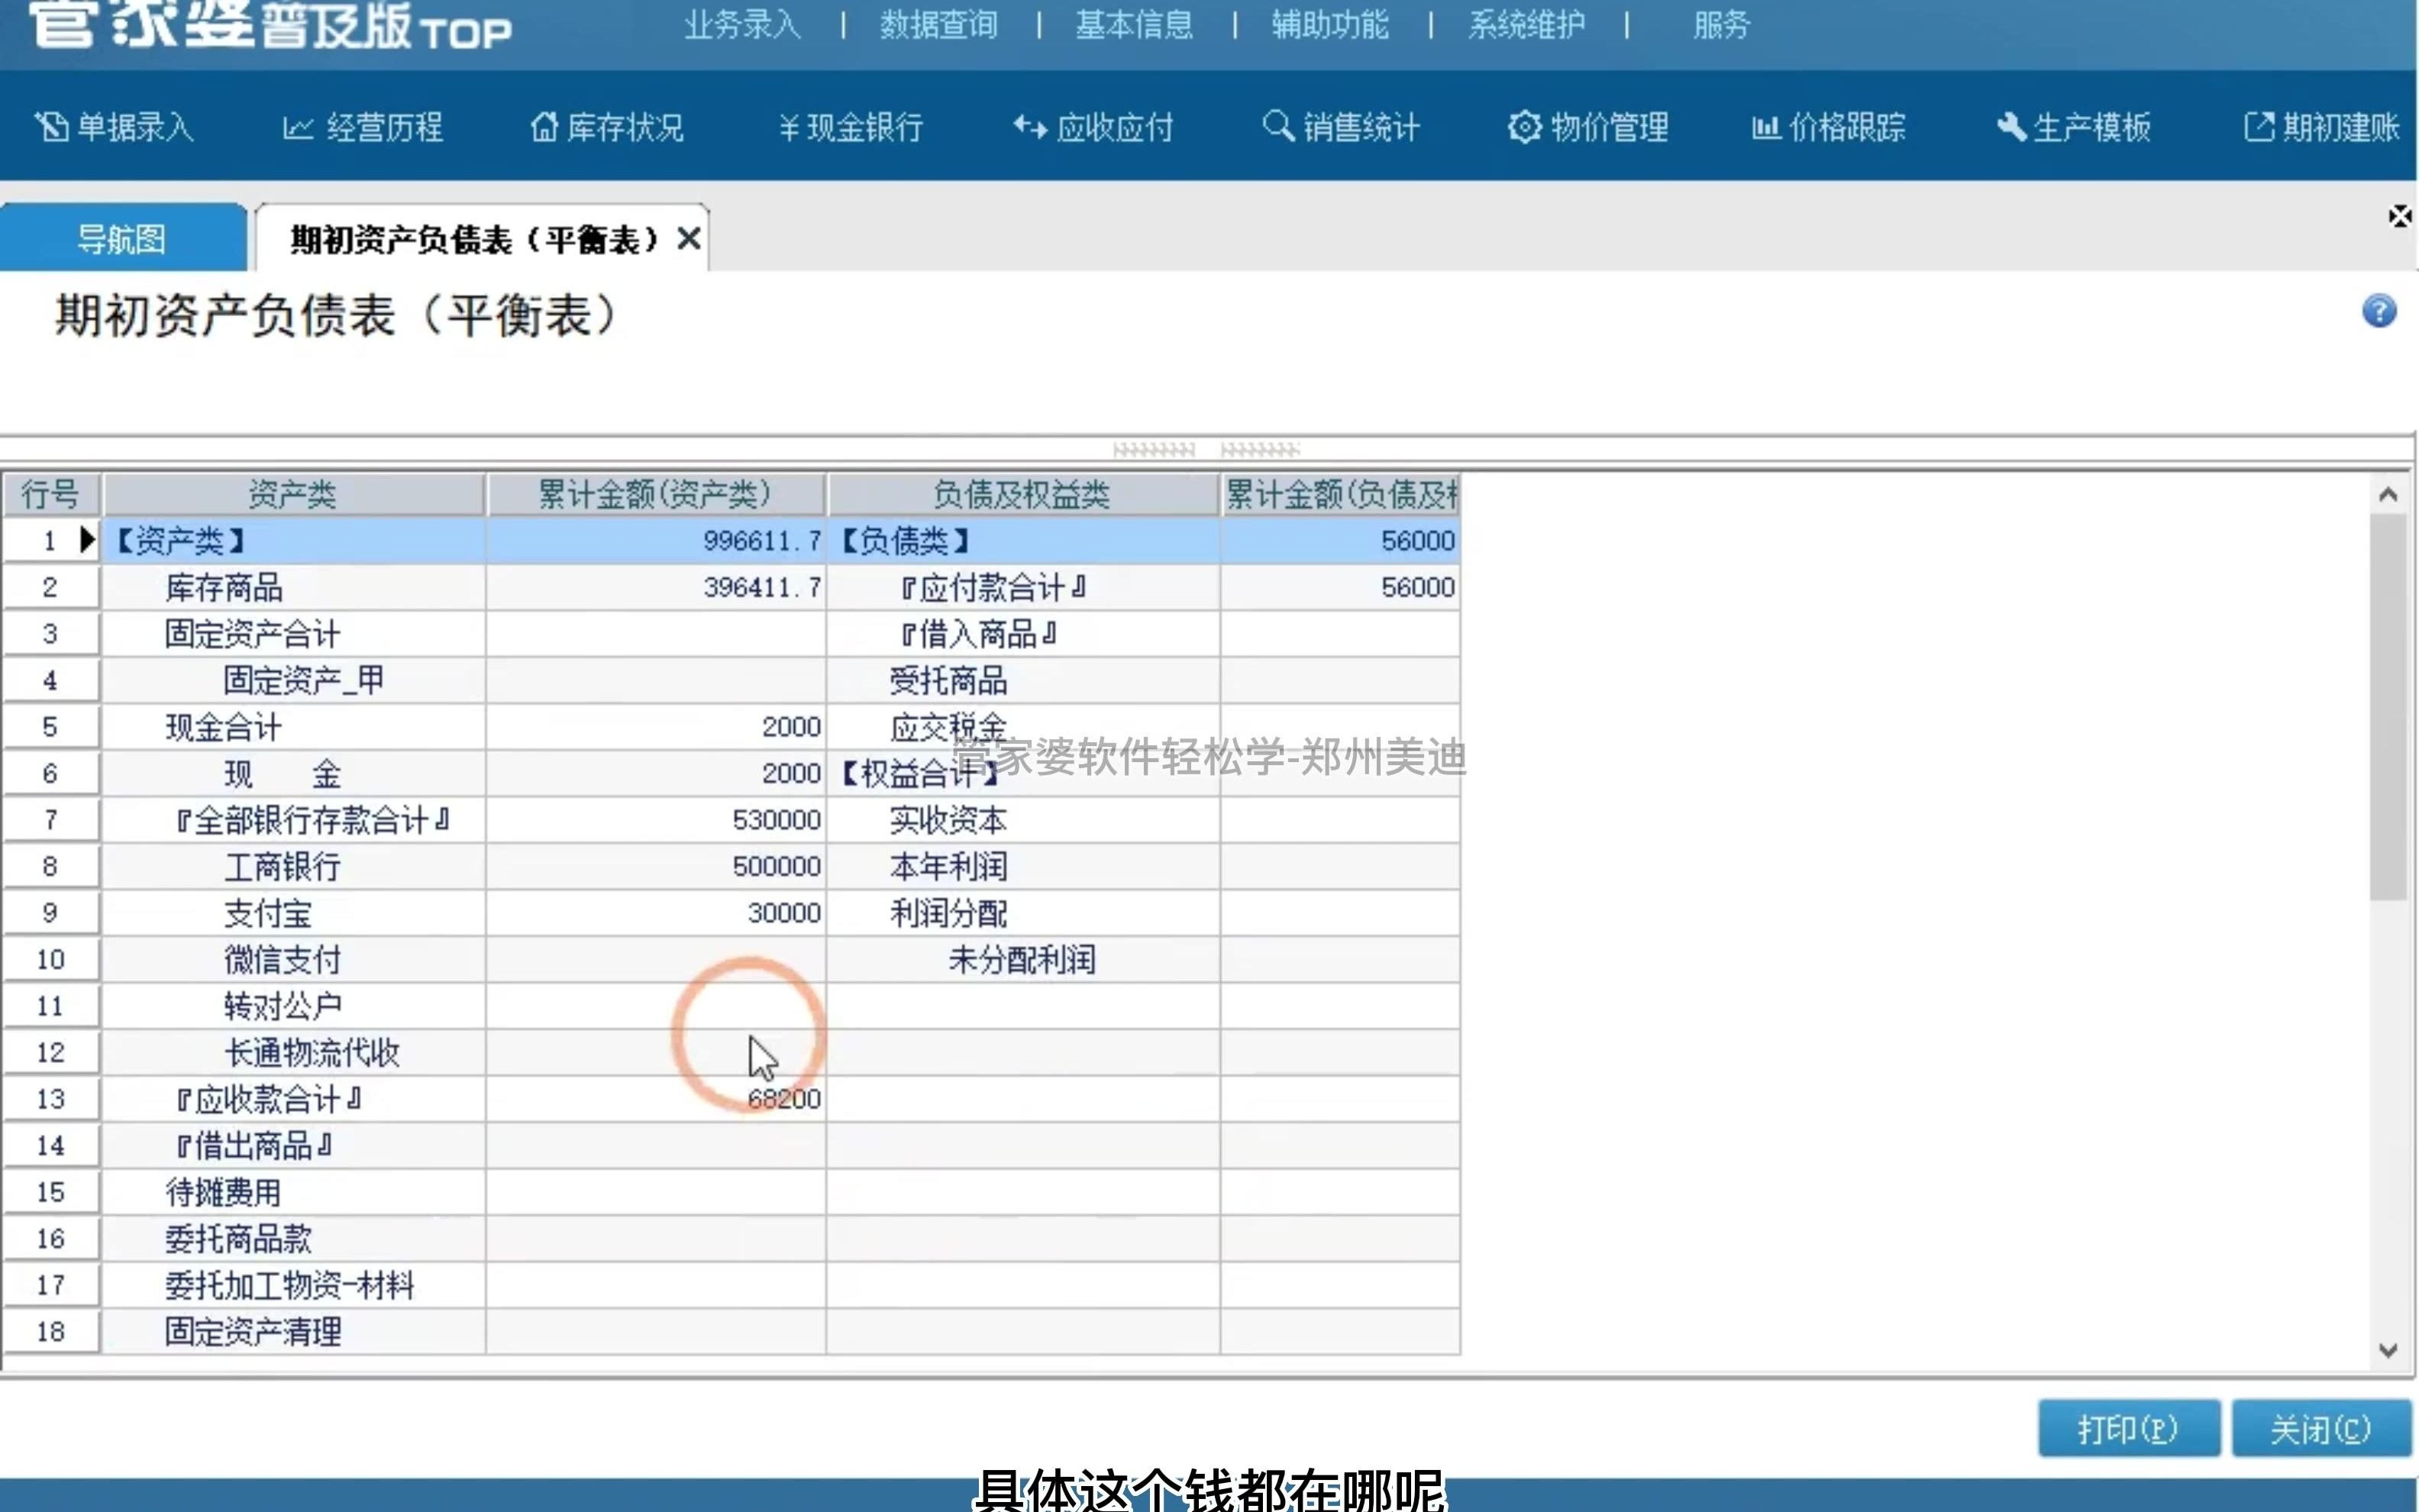
Task: Click 未分配利润 cell
Action: 1022,959
